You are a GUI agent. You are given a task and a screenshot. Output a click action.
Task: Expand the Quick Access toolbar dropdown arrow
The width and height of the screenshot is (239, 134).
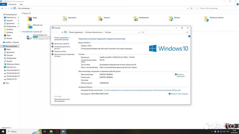click(10, 1)
